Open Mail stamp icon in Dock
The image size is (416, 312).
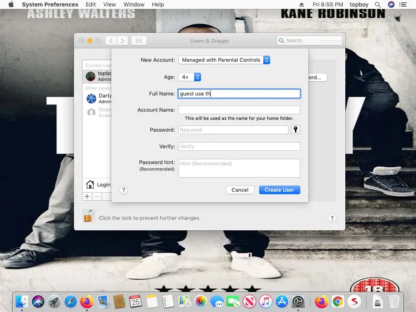tap(103, 302)
